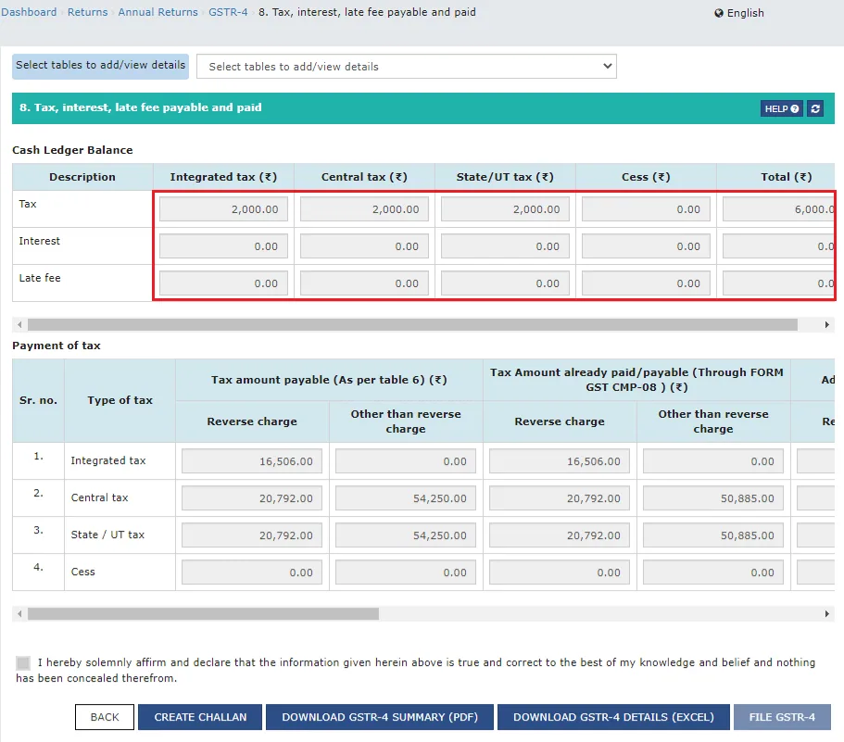Click the globe language icon
The width and height of the screenshot is (844, 742).
[719, 13]
